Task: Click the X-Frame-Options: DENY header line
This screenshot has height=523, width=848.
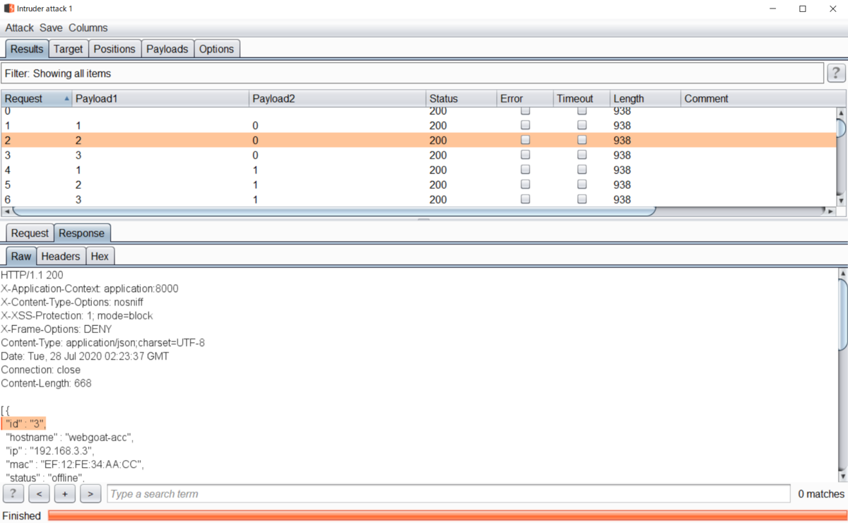Action: click(57, 329)
